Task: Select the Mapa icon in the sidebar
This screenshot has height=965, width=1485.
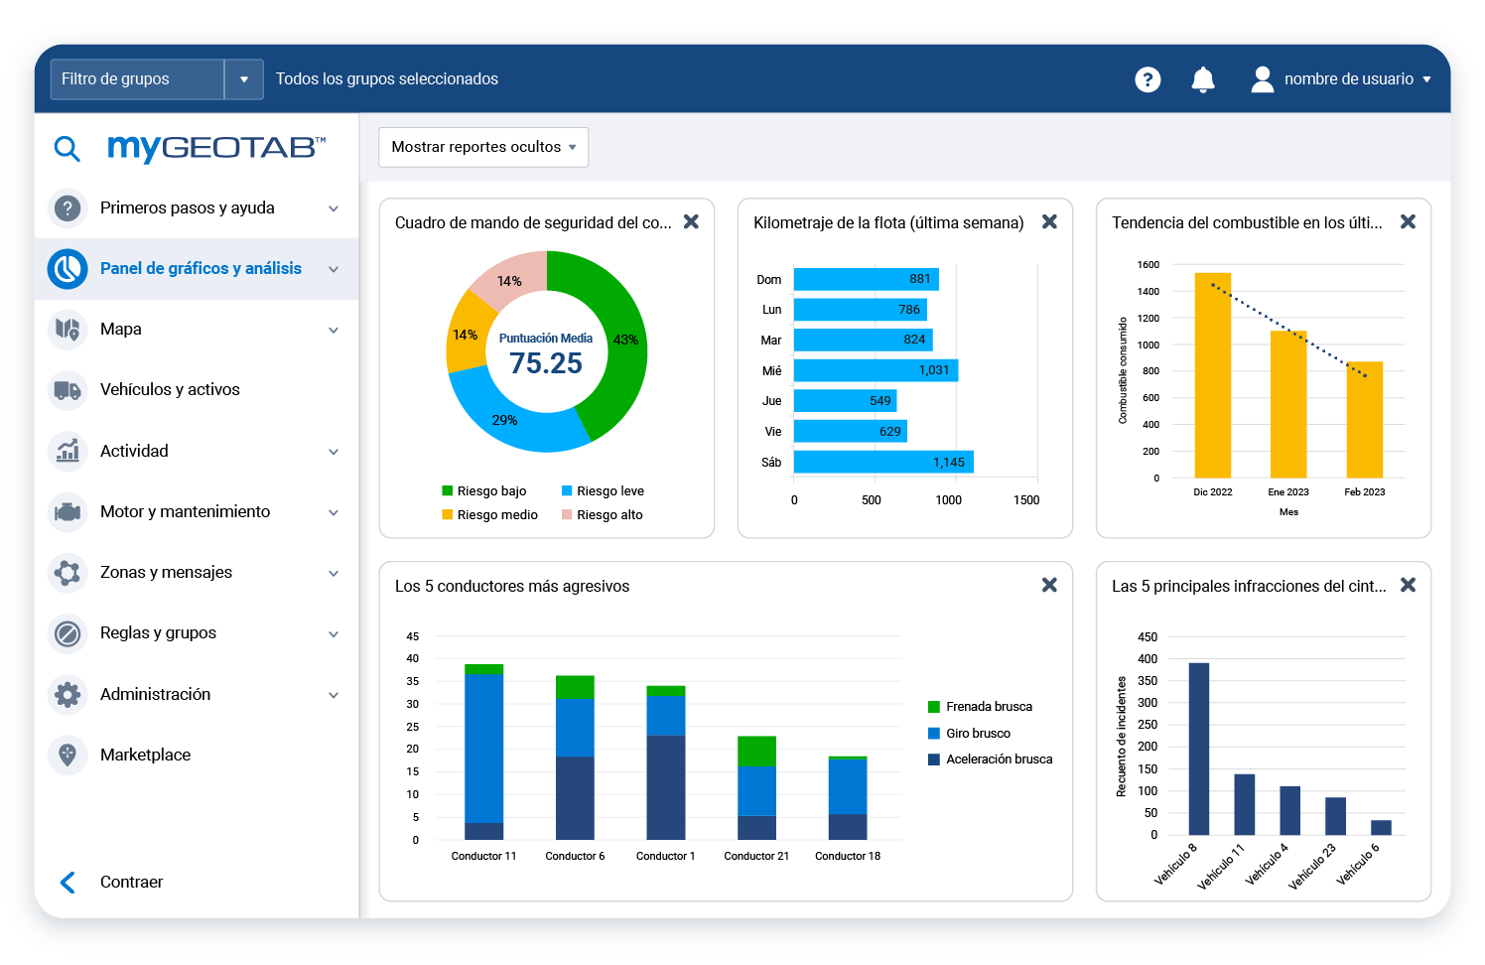Action: (67, 329)
